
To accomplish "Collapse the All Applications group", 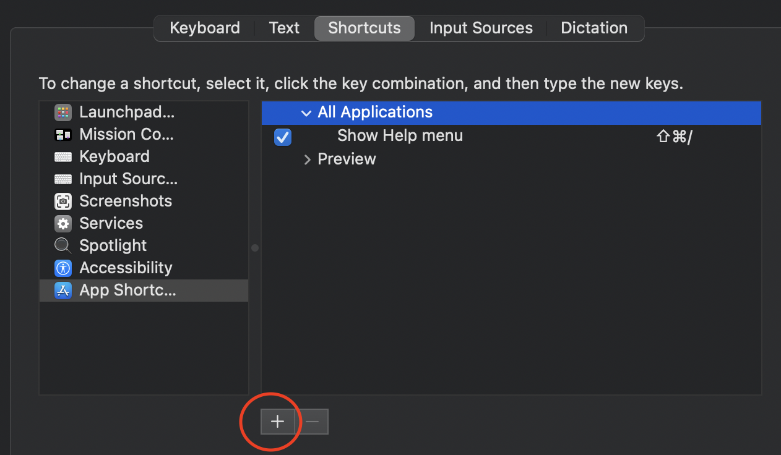I will [306, 113].
